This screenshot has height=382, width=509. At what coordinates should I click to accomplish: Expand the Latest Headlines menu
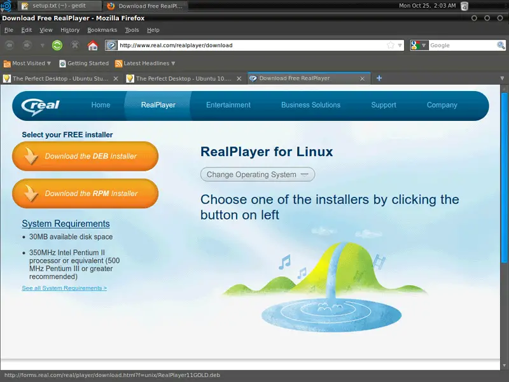[x=173, y=63]
